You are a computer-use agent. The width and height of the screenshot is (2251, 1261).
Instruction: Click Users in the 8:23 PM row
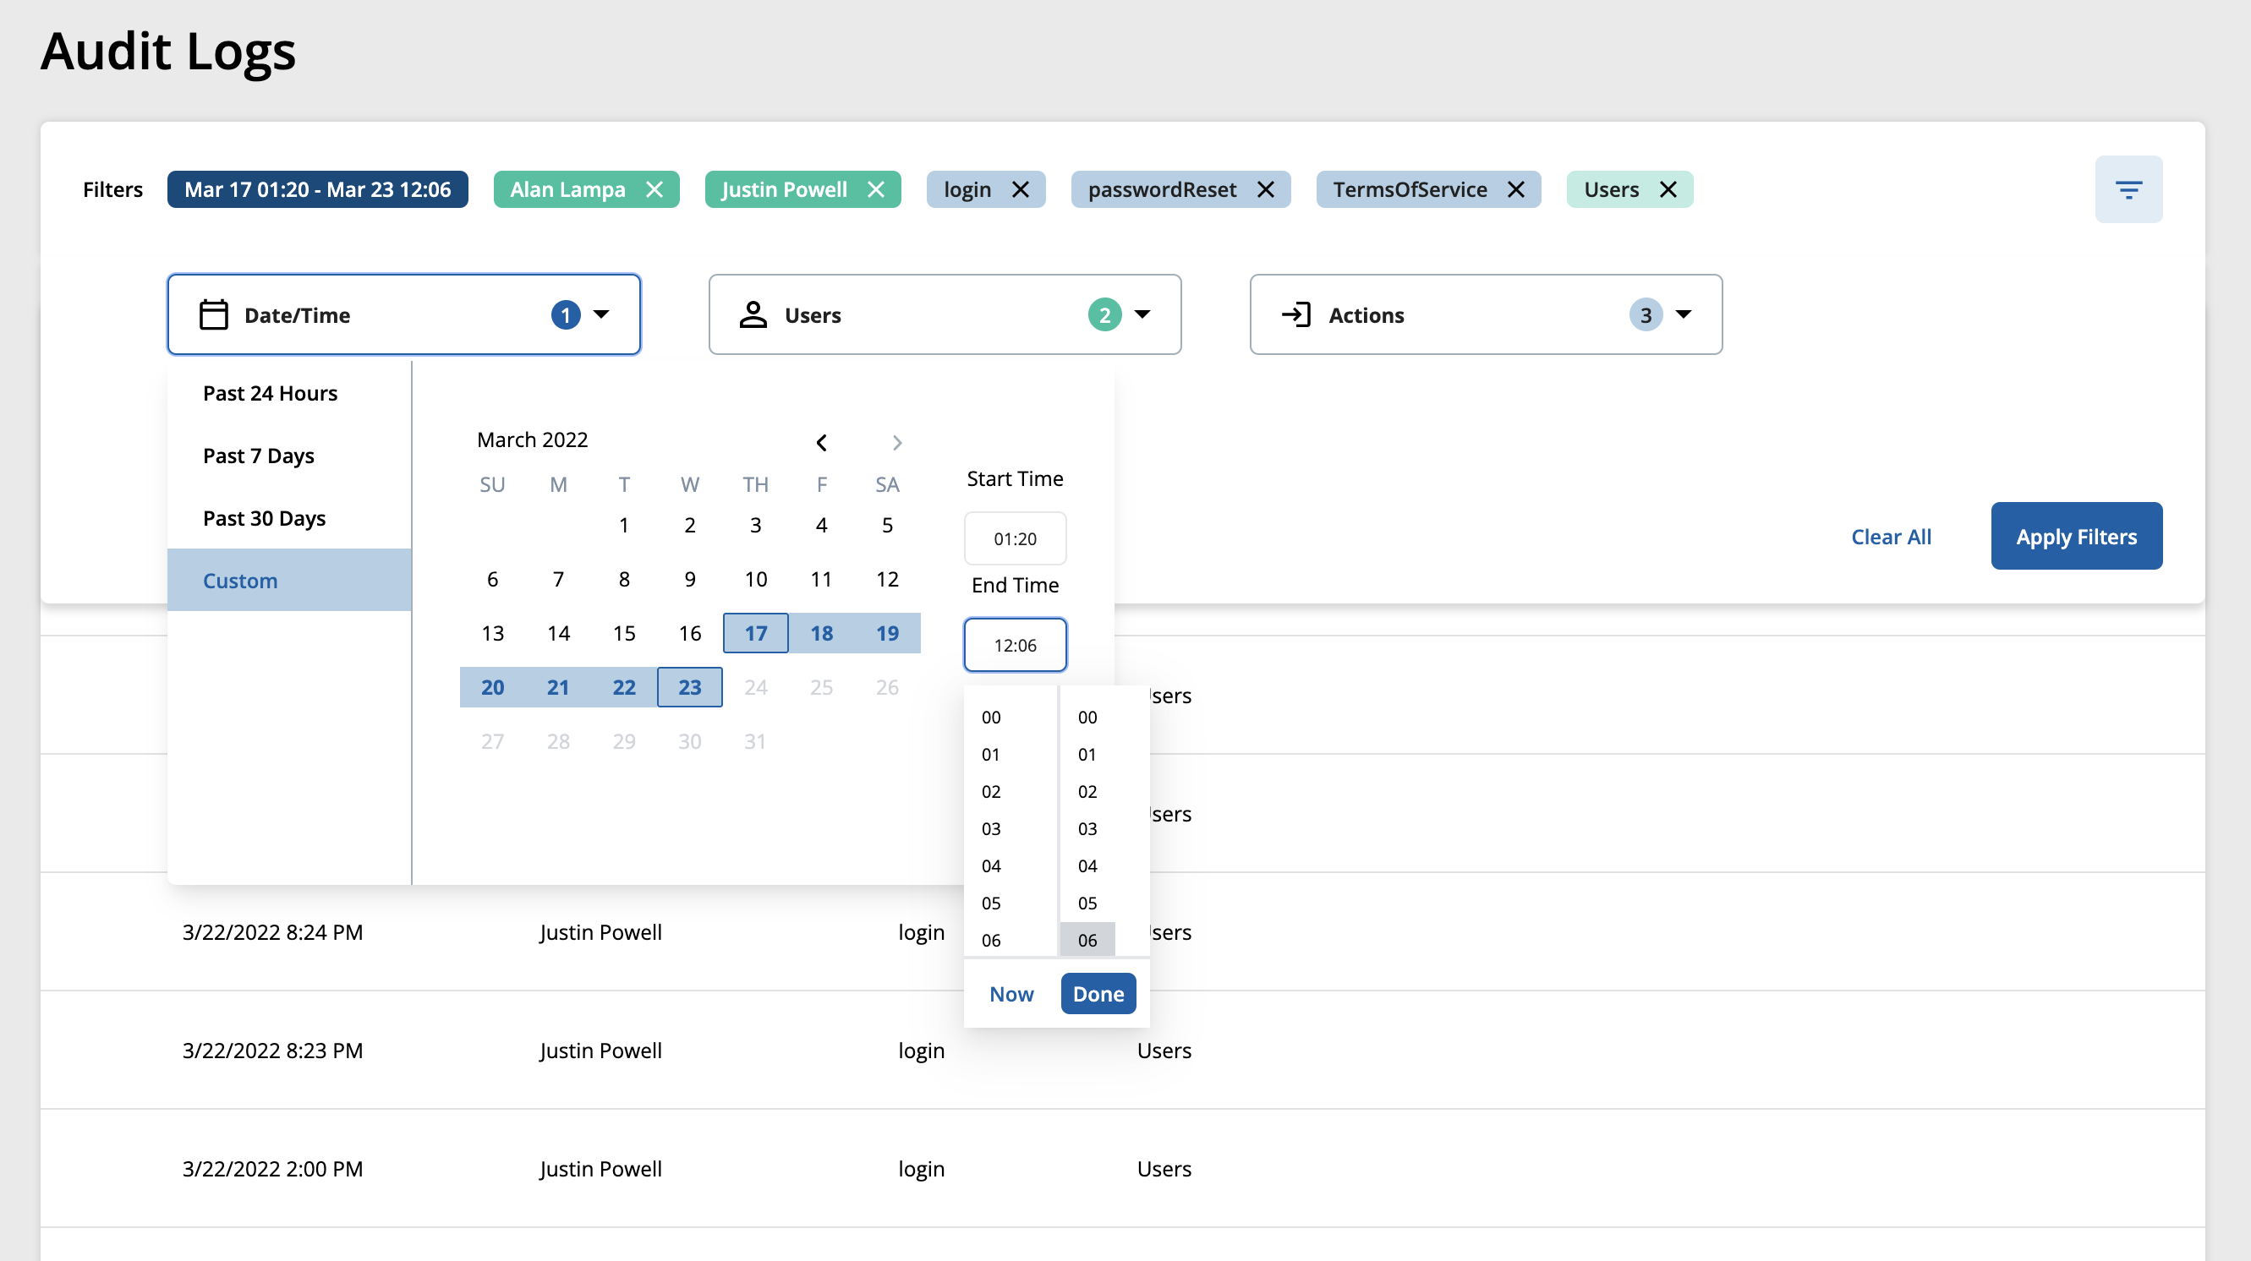coord(1164,1051)
